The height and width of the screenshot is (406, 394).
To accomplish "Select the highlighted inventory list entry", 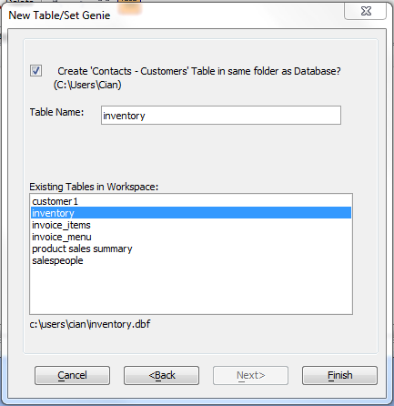I will [191, 213].
